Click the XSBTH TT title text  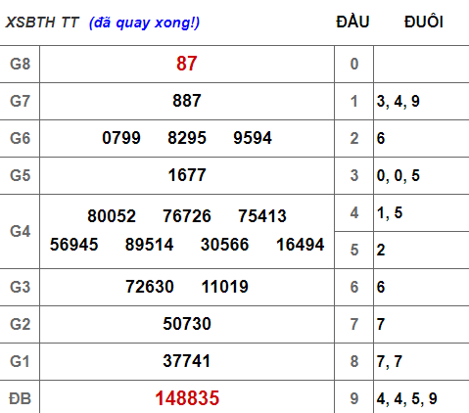click(42, 23)
